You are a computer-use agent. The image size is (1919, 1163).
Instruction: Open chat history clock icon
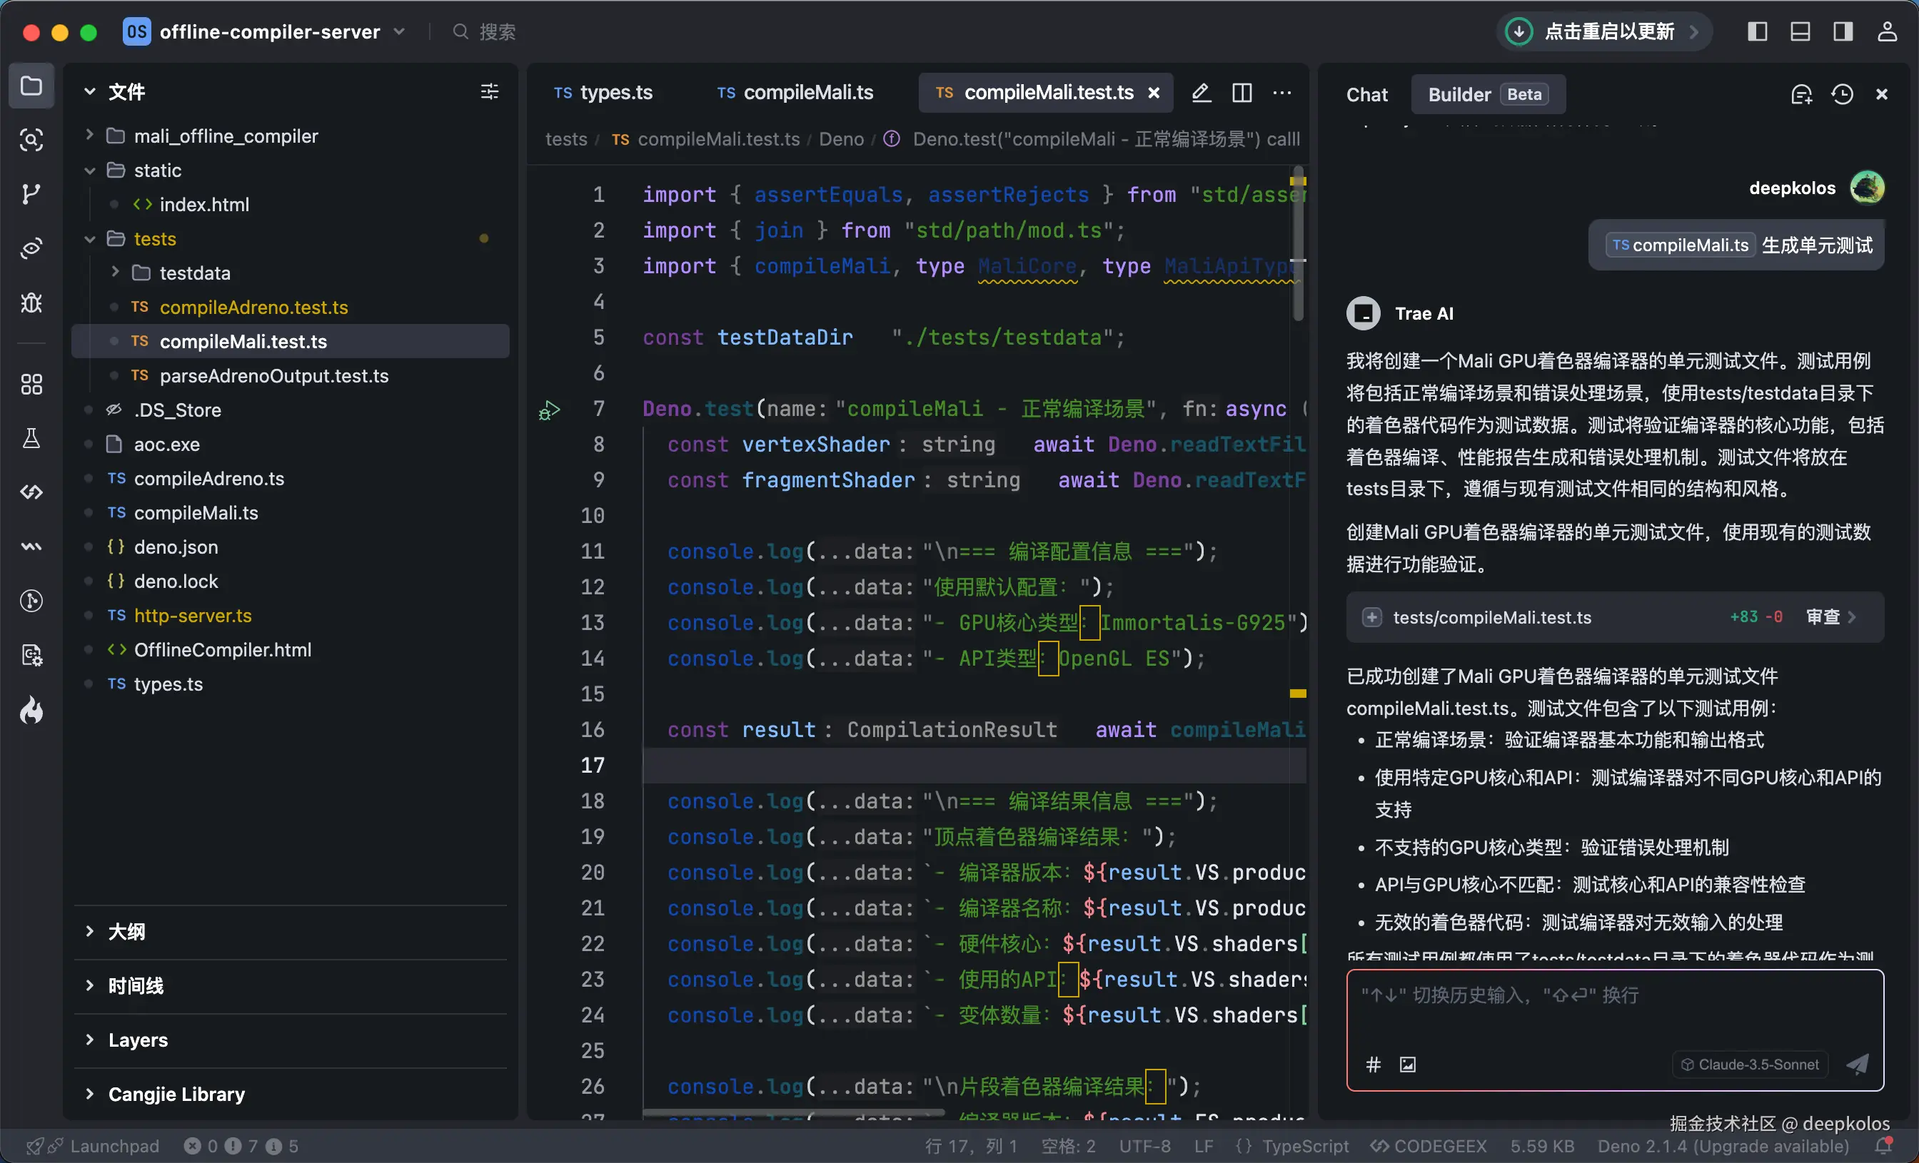1842,94
